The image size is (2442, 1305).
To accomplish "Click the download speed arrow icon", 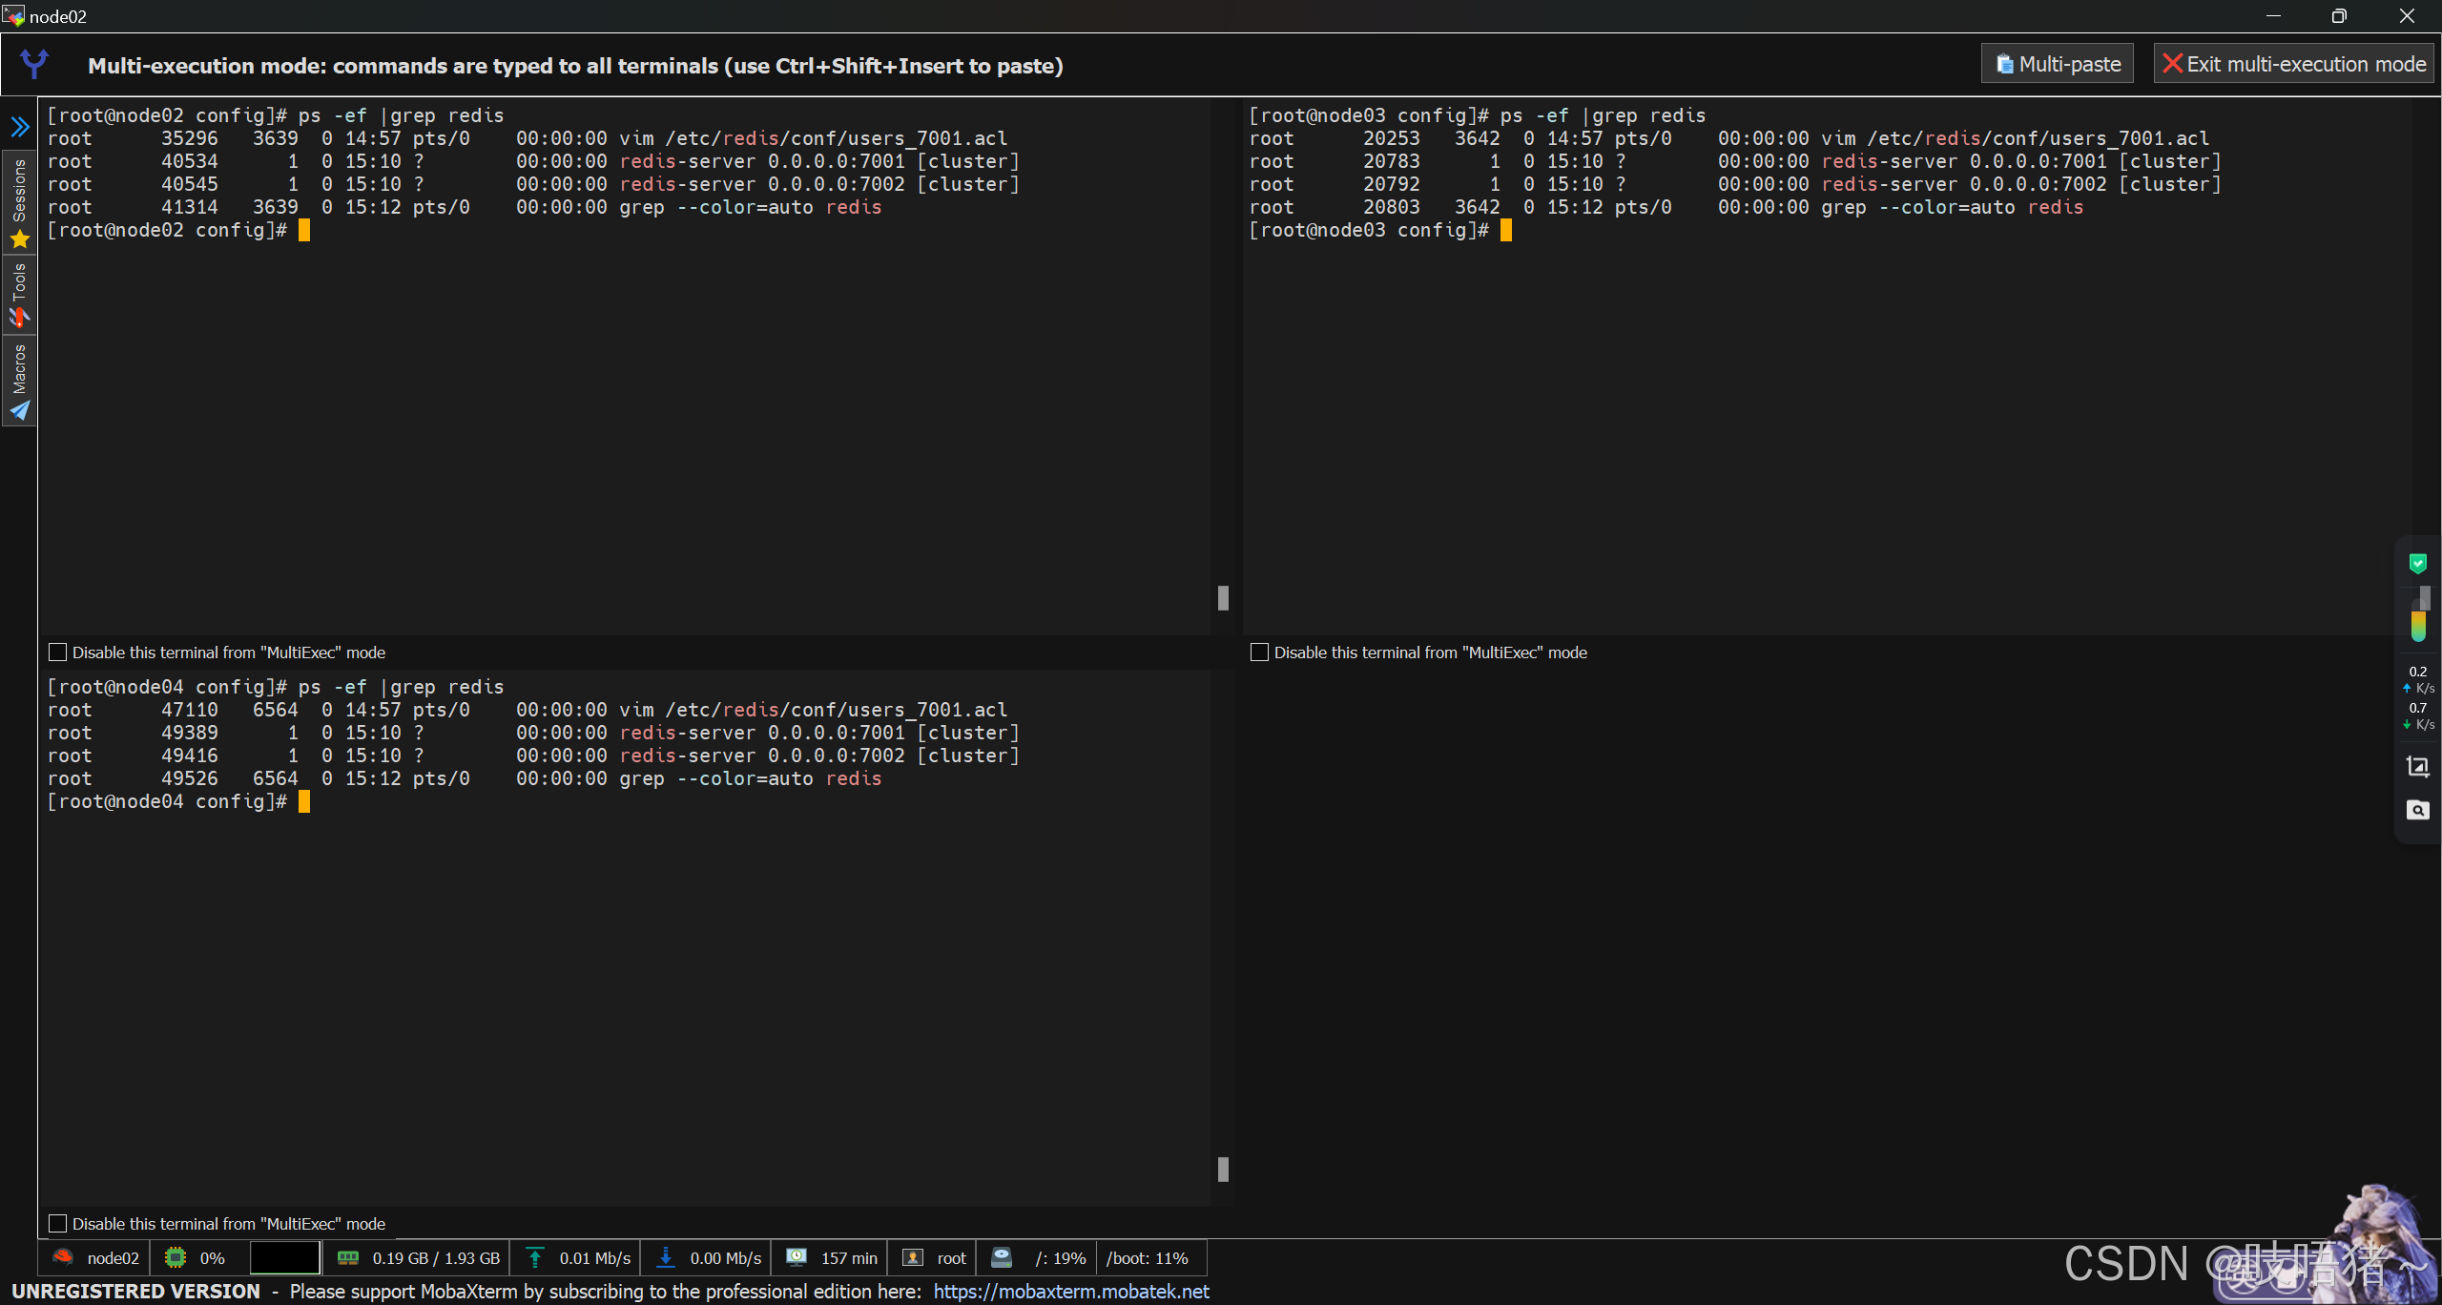I will pyautogui.click(x=666, y=1258).
